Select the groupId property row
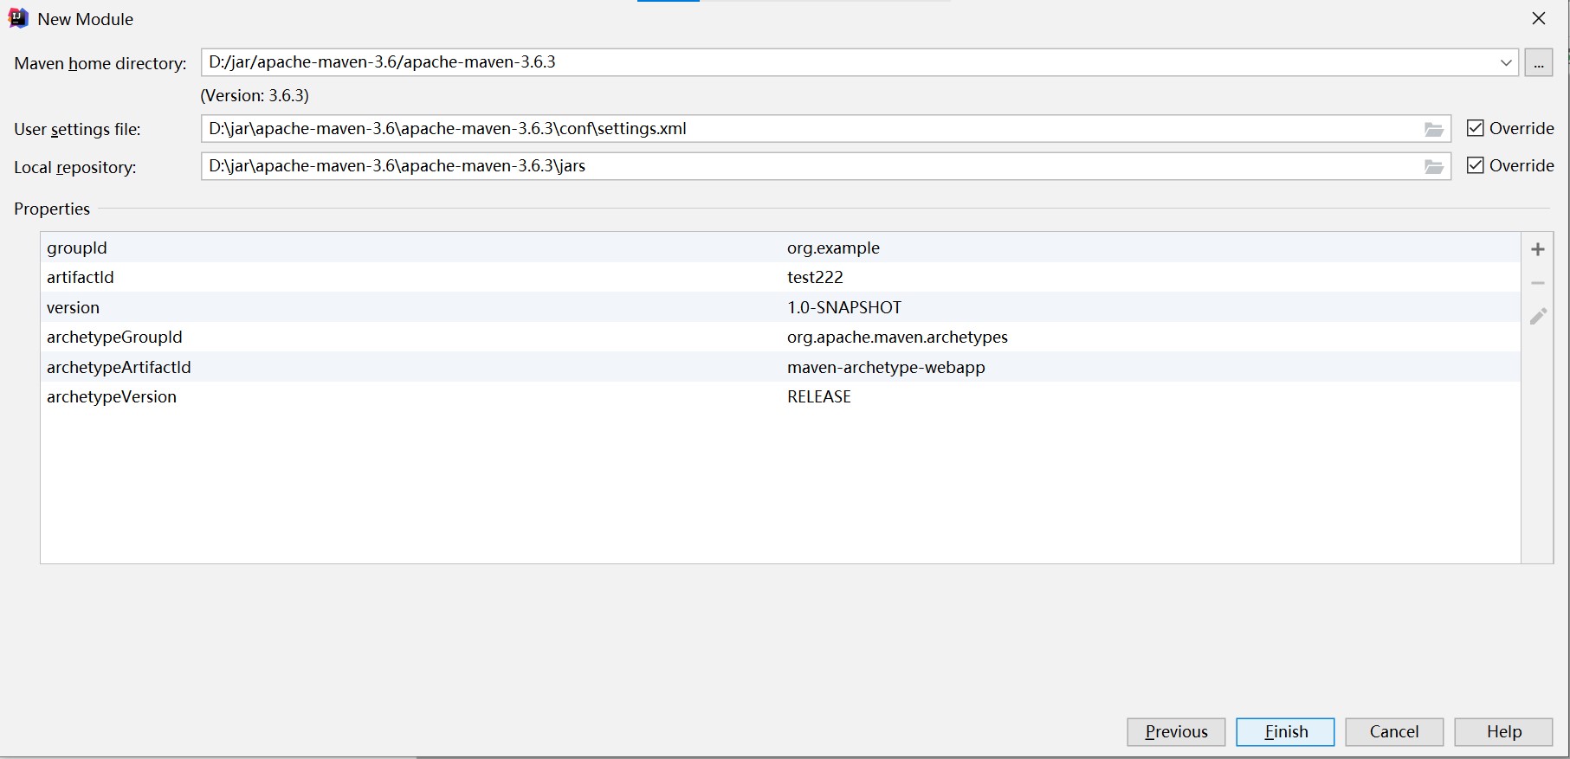The width and height of the screenshot is (1570, 759). [780, 248]
